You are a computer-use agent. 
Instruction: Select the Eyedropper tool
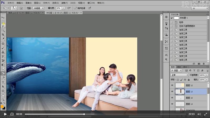coord(3,39)
